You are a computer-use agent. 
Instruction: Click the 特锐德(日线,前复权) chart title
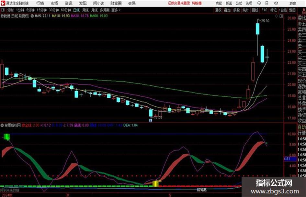point(15,16)
